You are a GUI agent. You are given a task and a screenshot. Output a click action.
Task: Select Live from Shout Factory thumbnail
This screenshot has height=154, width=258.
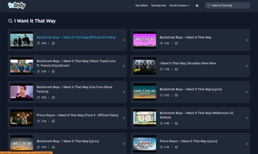22,92
